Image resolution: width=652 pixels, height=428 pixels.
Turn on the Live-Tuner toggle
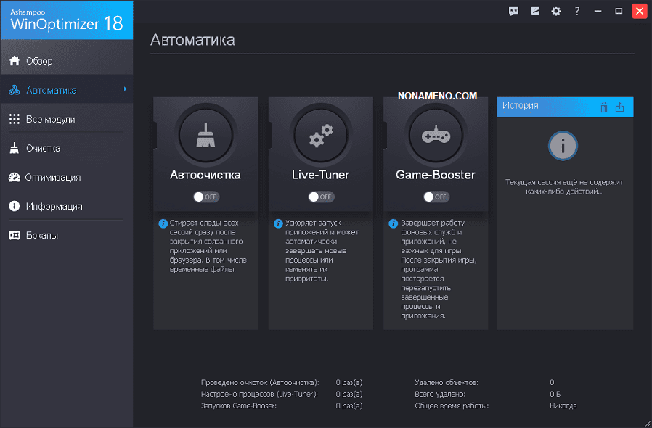point(320,197)
